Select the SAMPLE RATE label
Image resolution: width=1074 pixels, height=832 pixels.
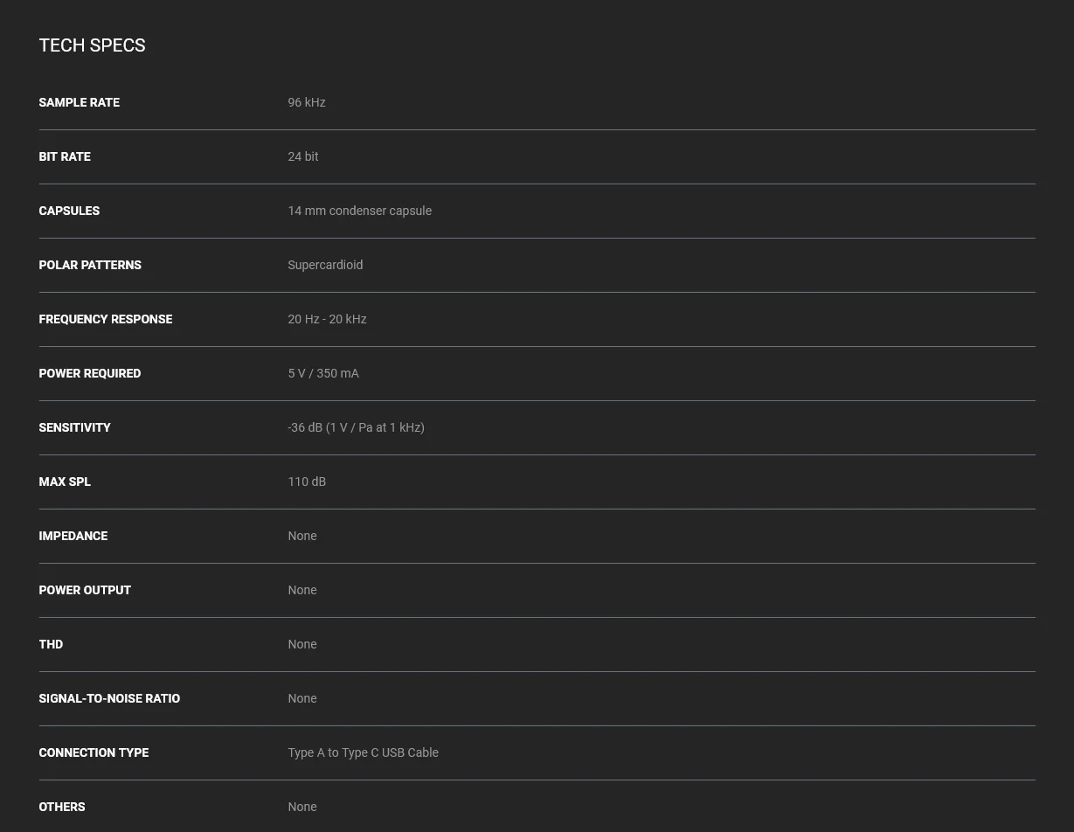79,102
